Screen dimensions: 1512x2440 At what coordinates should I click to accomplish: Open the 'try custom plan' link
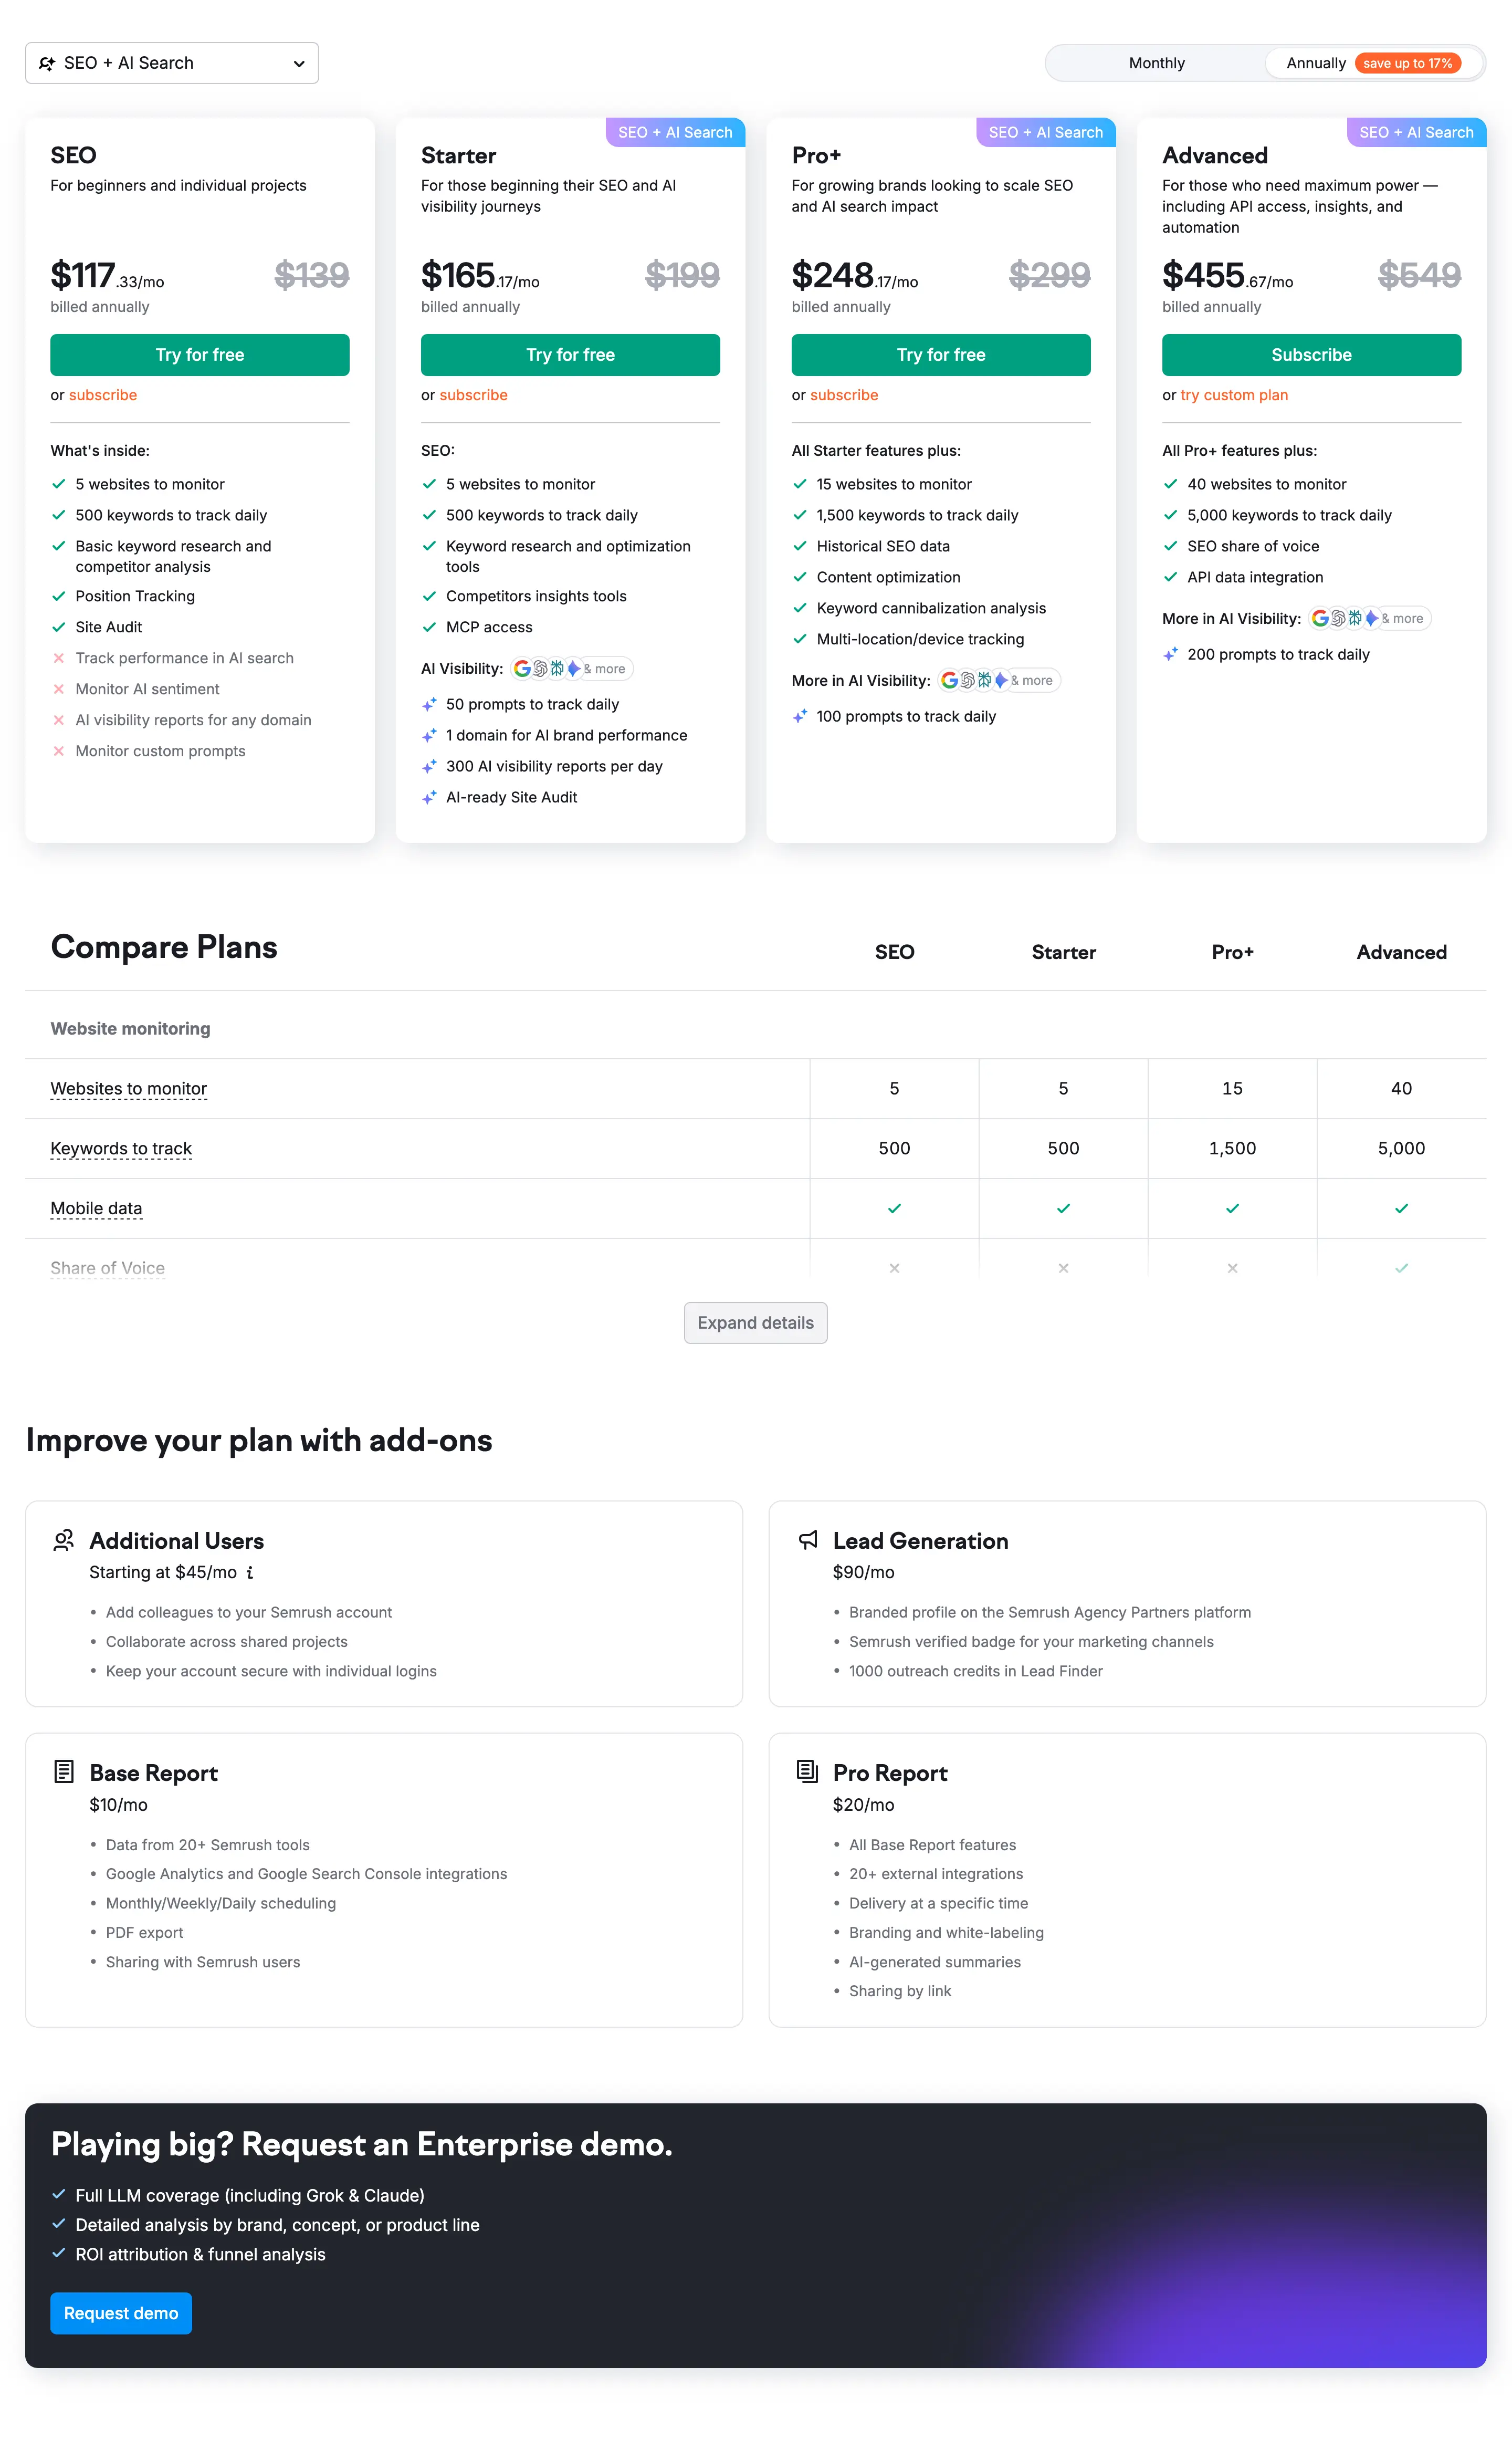[x=1234, y=395]
